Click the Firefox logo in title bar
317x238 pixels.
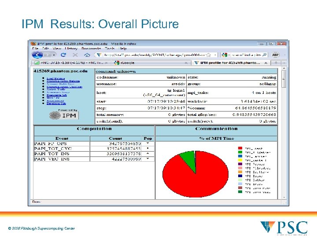click(33, 44)
